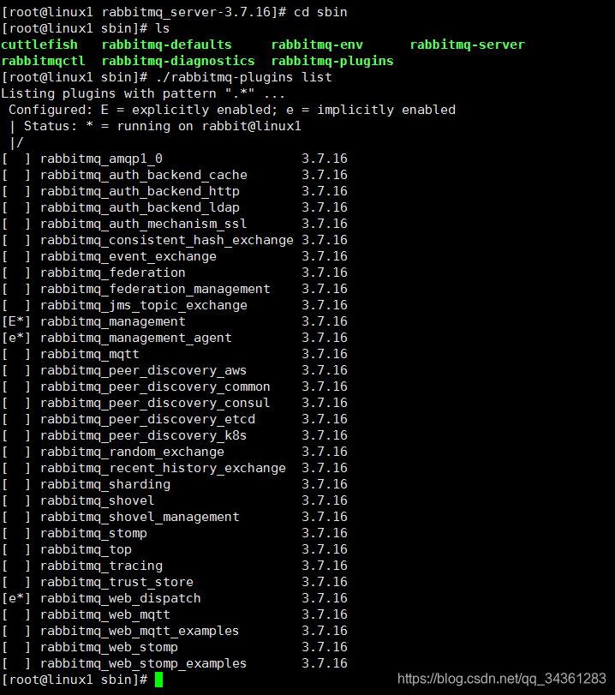Click the rabbitmq_peer_discovery_aws plugin name
This screenshot has width=615, height=695.
tap(143, 370)
